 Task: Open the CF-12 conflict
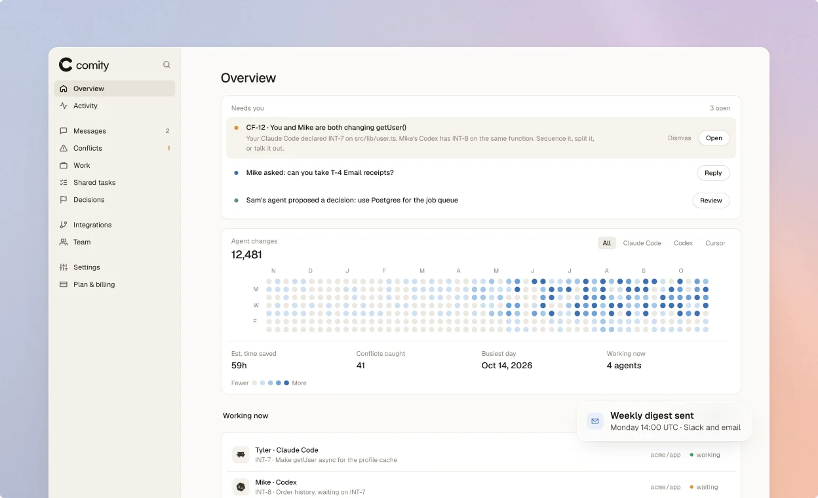pos(714,138)
